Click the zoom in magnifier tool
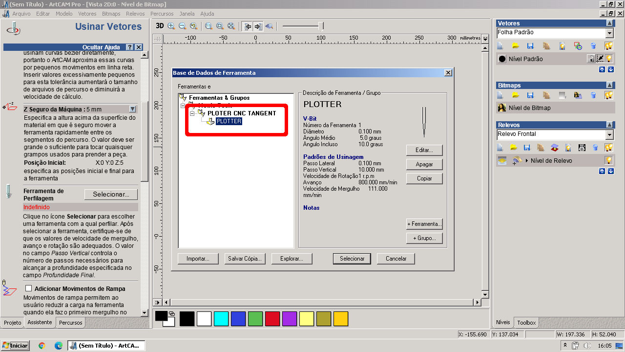The image size is (625, 352). 171,26
